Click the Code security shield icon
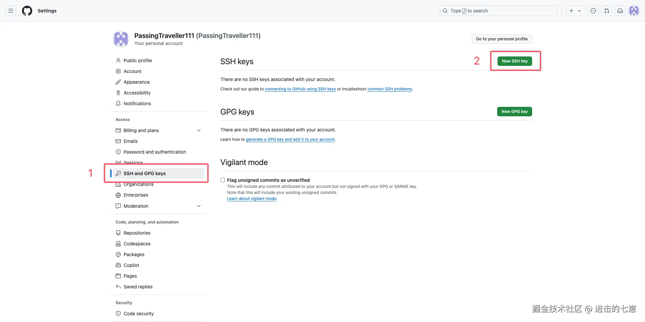The height and width of the screenshot is (322, 645). [x=118, y=314]
